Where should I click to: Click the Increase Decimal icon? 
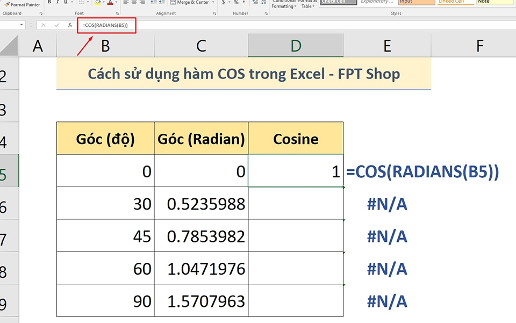[255, 3]
